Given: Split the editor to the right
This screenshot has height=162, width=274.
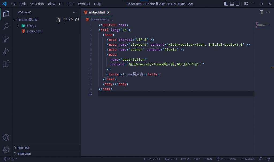Looking at the screenshot, I should [x=261, y=12].
